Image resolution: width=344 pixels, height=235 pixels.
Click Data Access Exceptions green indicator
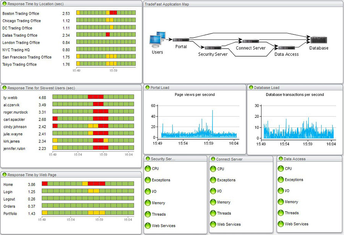coord(281,180)
